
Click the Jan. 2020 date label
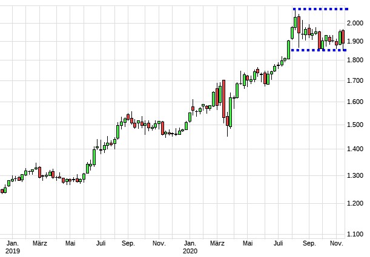(190, 247)
